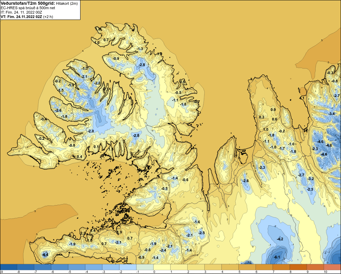Click the "-4.6" value left of "-4.8"
The width and height of the screenshot is (341, 274).
click(x=320, y=142)
